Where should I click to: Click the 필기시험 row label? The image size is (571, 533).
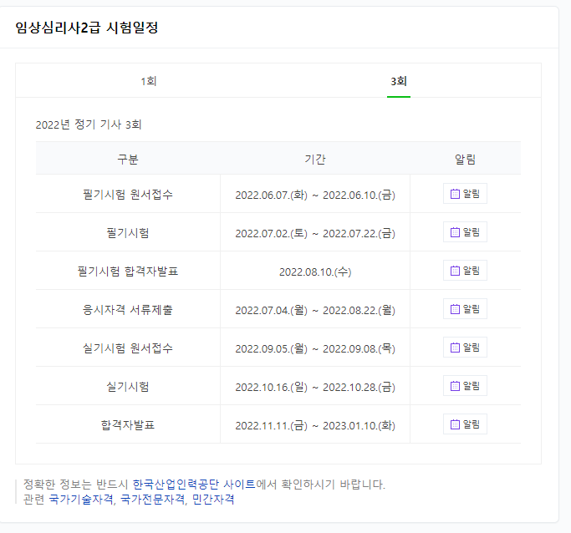[128, 233]
